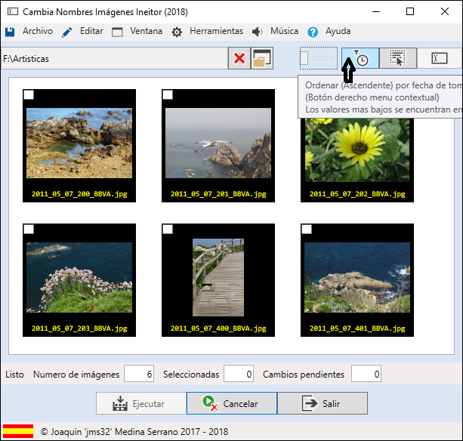Select the rocky shore thumbnail

coord(79,143)
